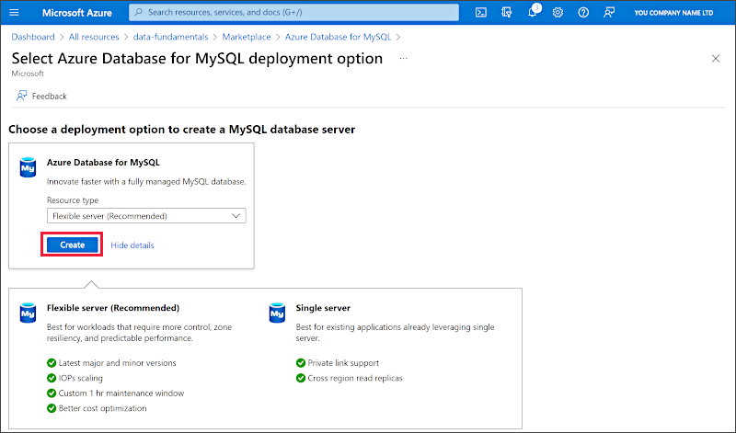The width and height of the screenshot is (736, 433).
Task: Click the search magnifier icon
Action: [139, 12]
